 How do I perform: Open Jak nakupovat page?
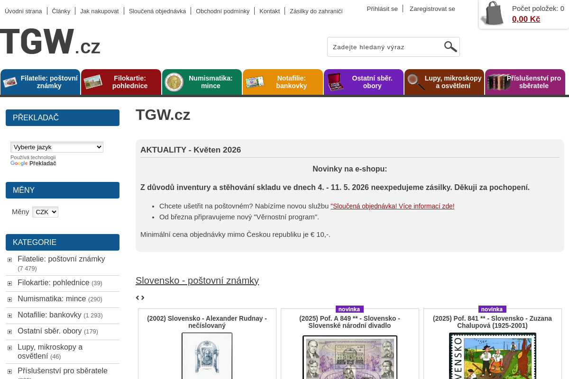click(x=100, y=11)
